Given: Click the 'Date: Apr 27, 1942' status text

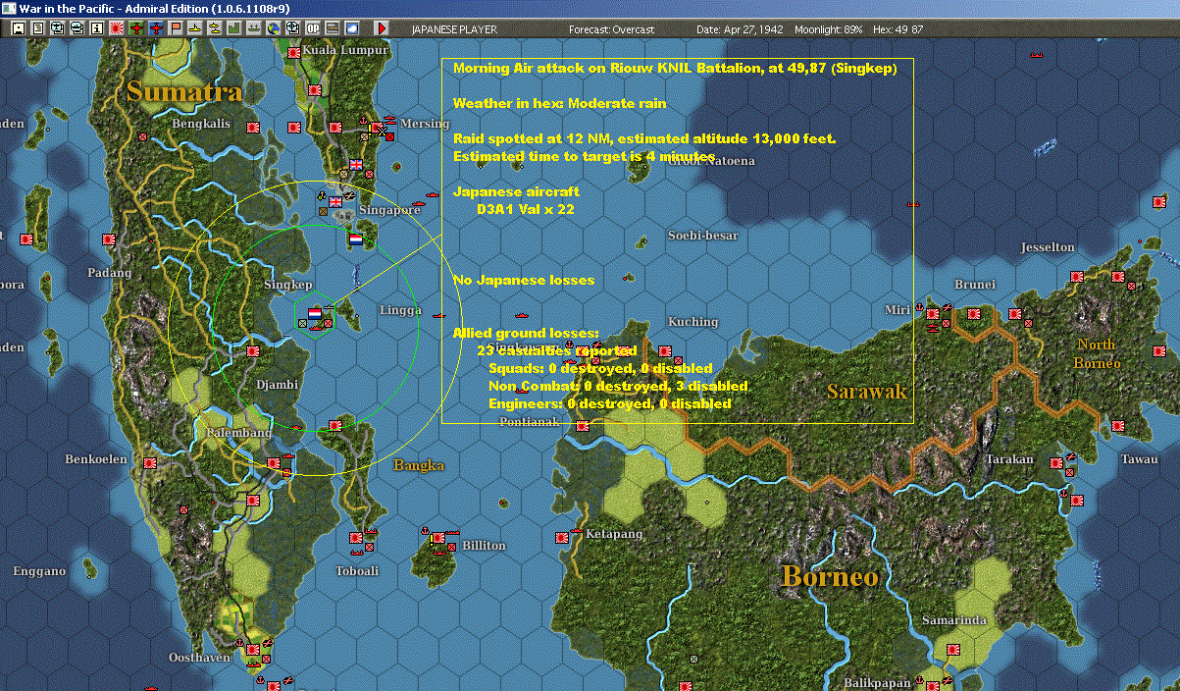Looking at the screenshot, I should (x=740, y=29).
